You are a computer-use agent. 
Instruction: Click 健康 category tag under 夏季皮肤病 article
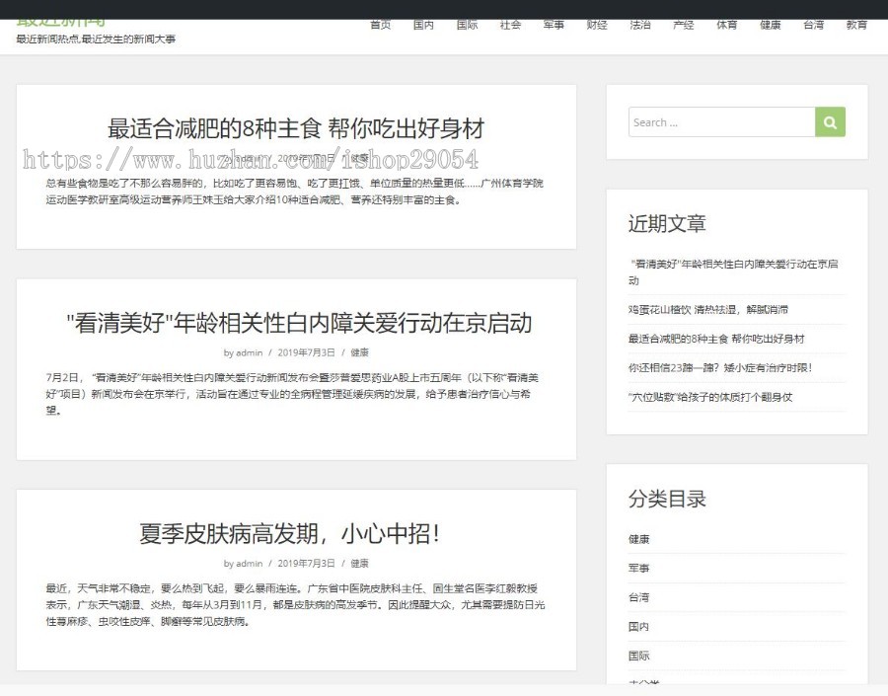(359, 564)
